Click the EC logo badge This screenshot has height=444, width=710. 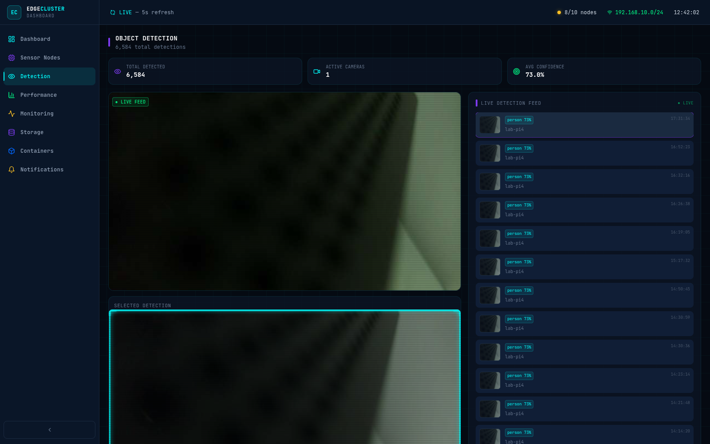click(x=14, y=12)
